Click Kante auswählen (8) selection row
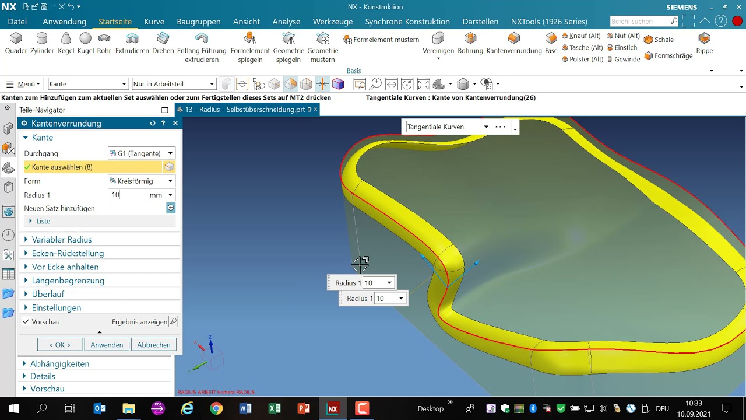The height and width of the screenshot is (420, 746). coord(93,167)
